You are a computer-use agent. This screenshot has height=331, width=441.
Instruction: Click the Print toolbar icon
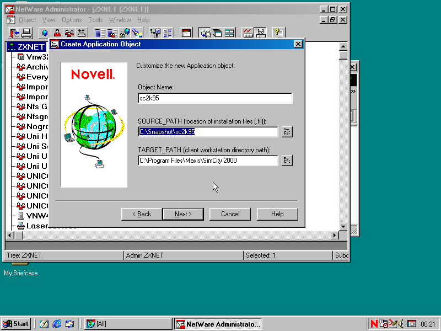26,33
